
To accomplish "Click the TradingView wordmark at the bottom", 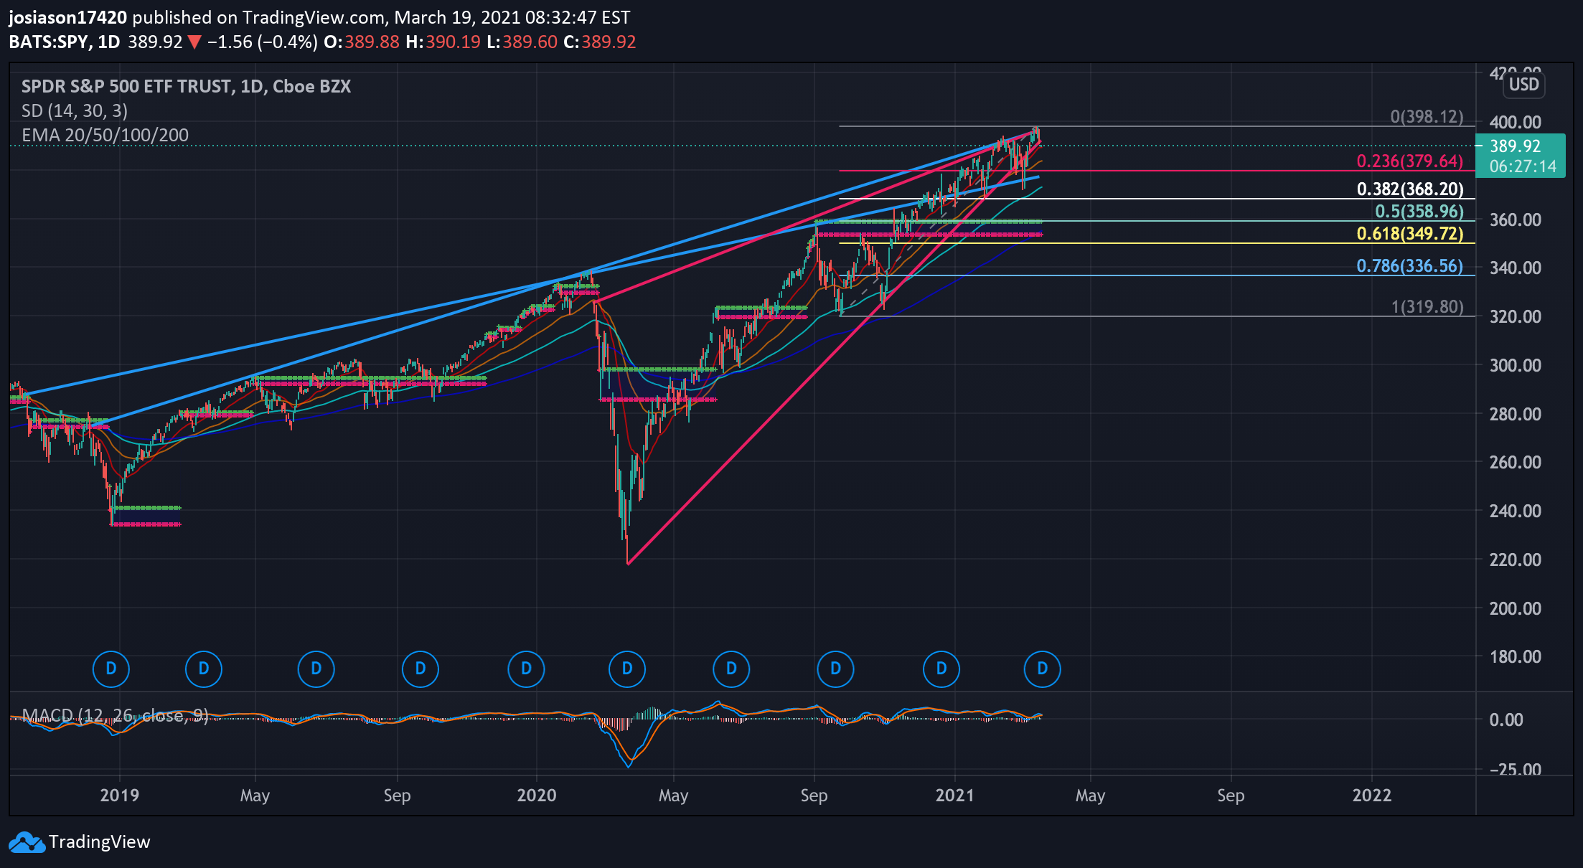I will click(x=100, y=842).
